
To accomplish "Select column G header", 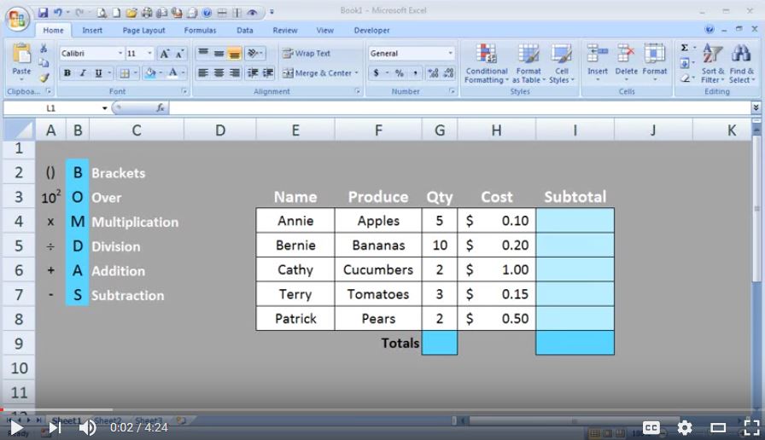I will [440, 130].
